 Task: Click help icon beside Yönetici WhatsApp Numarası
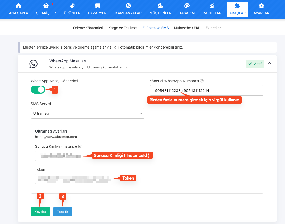click(202, 81)
